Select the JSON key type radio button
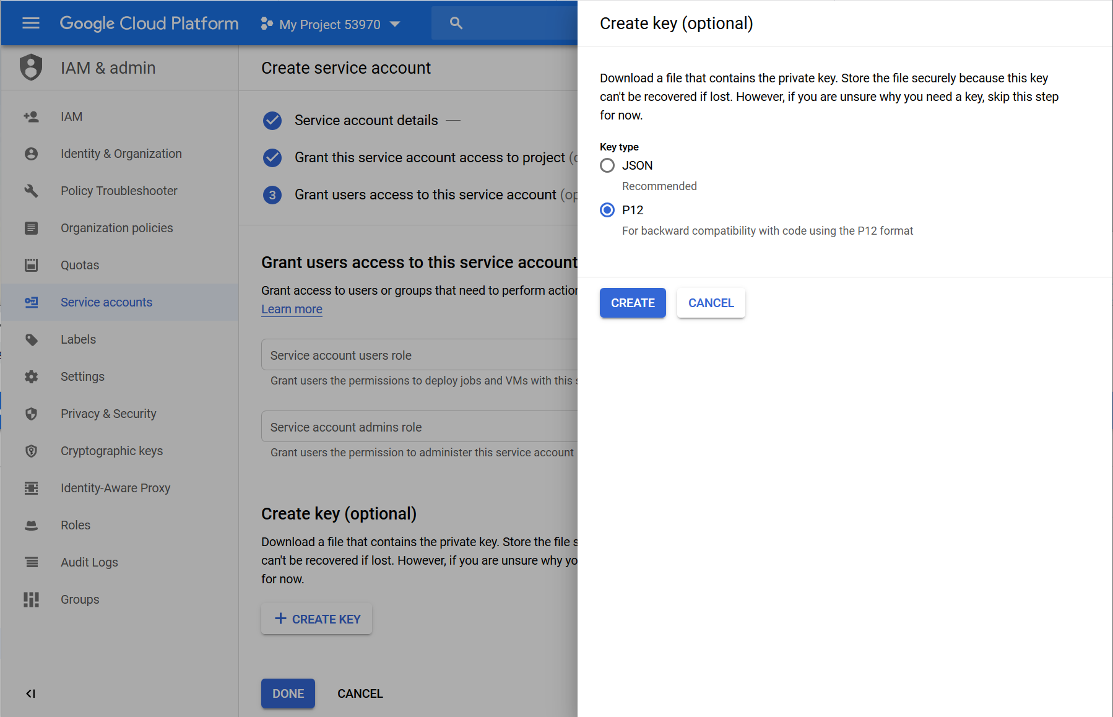This screenshot has width=1113, height=717. point(607,165)
